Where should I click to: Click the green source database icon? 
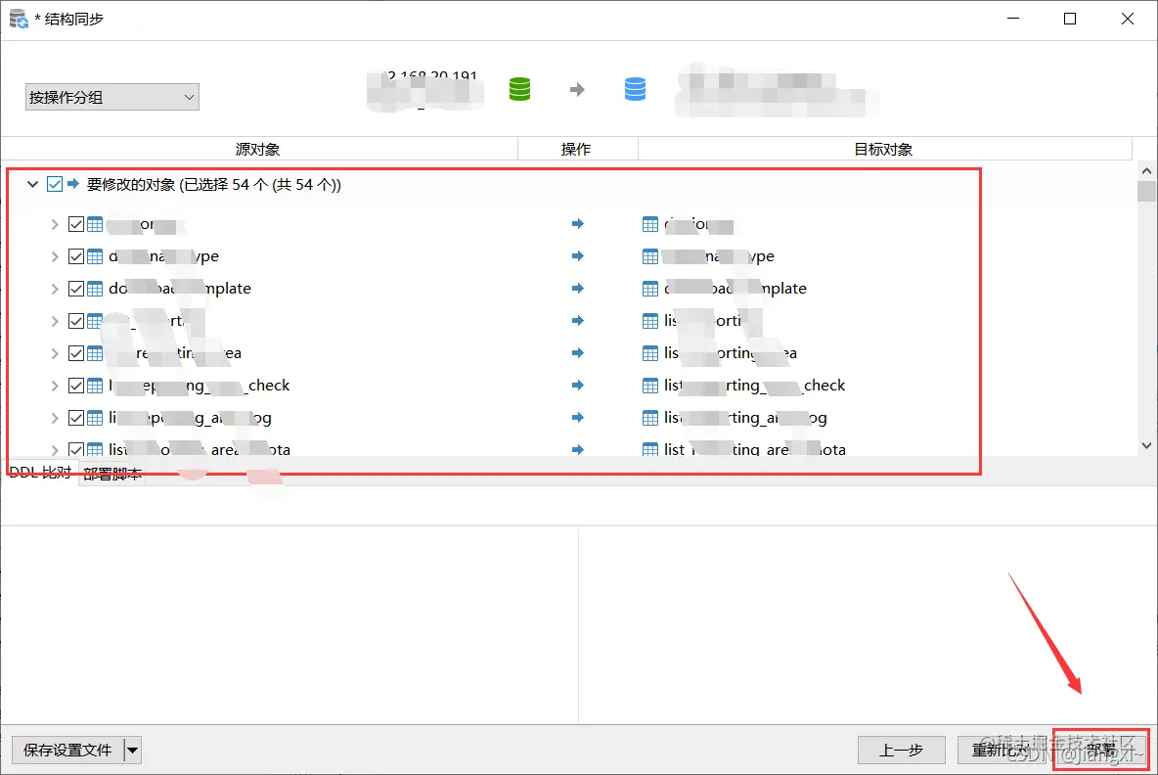(x=520, y=89)
